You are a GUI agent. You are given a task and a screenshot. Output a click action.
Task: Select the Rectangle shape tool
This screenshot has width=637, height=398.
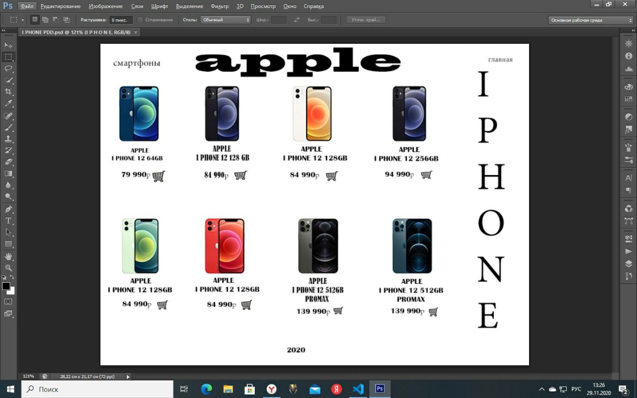point(8,244)
